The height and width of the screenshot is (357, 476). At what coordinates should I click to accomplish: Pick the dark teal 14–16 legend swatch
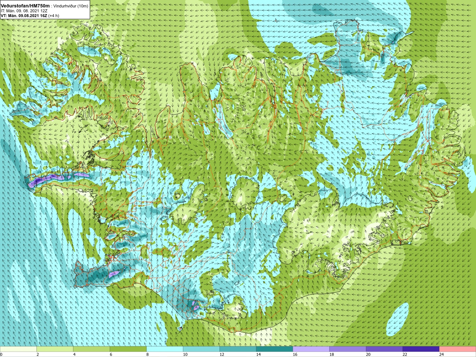pos(274,349)
